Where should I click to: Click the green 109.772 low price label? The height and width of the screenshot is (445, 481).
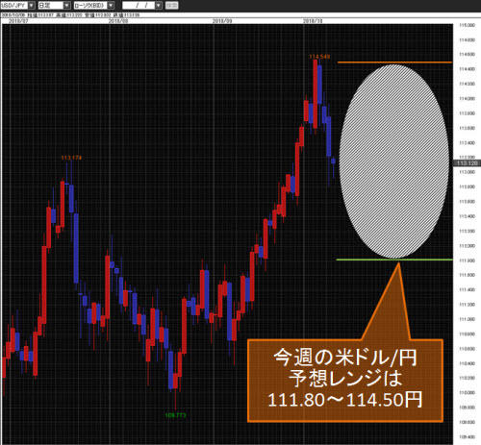click(175, 415)
